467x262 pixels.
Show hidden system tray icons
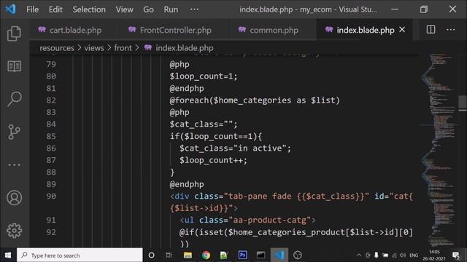pyautogui.click(x=359, y=255)
